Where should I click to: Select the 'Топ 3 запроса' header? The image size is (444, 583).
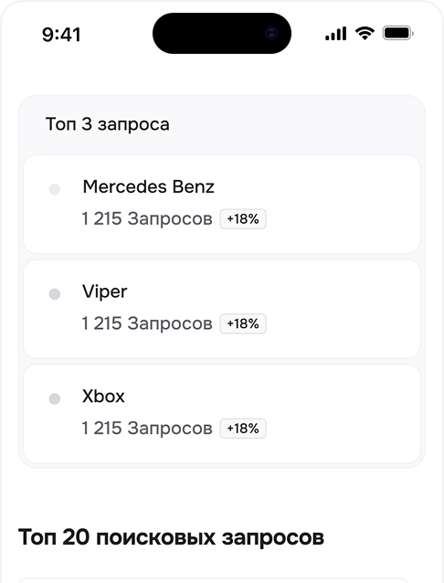pos(108,124)
